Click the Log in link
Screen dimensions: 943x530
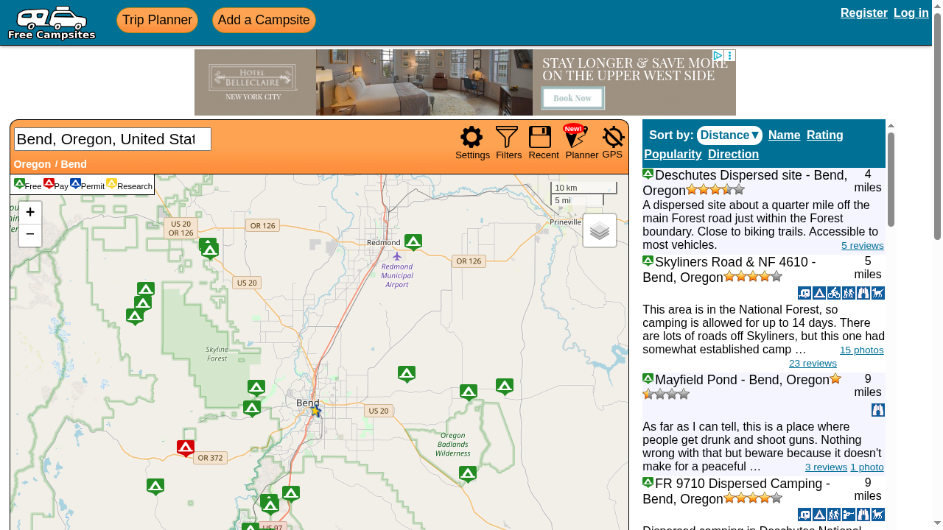pyautogui.click(x=911, y=13)
